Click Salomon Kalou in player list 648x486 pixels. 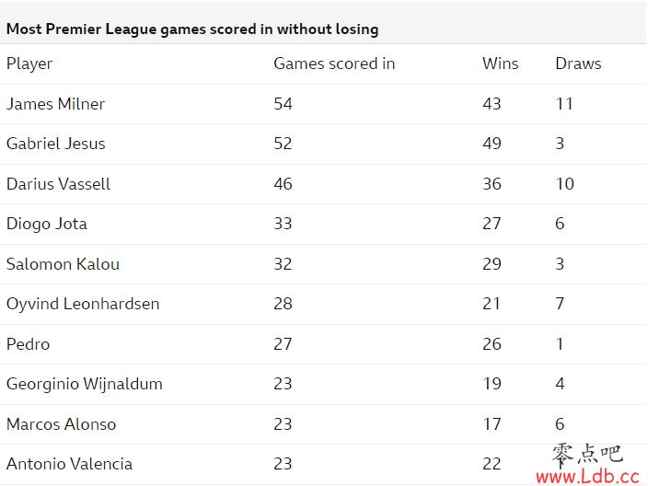tap(63, 264)
